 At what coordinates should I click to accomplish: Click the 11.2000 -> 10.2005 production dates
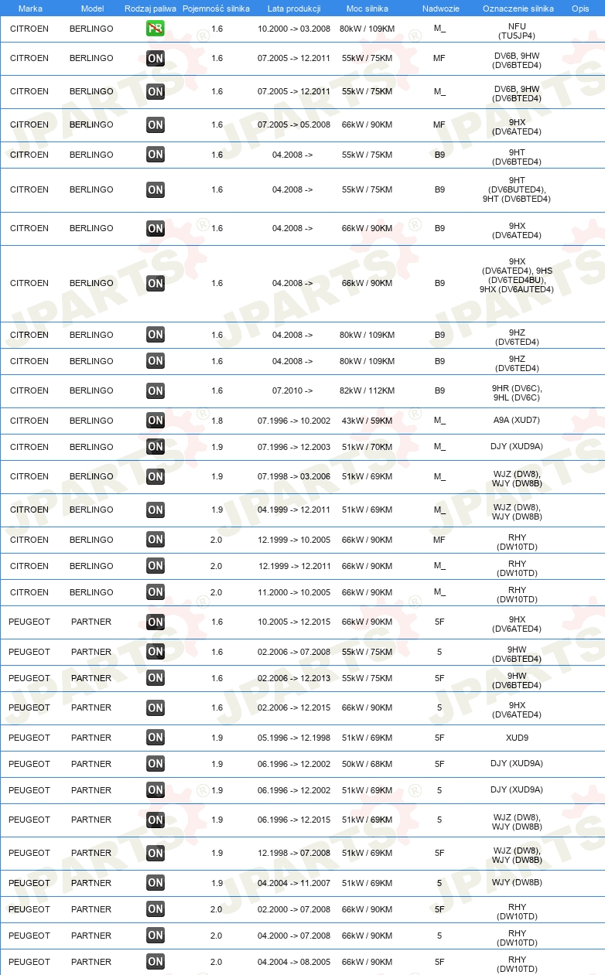[x=294, y=592]
